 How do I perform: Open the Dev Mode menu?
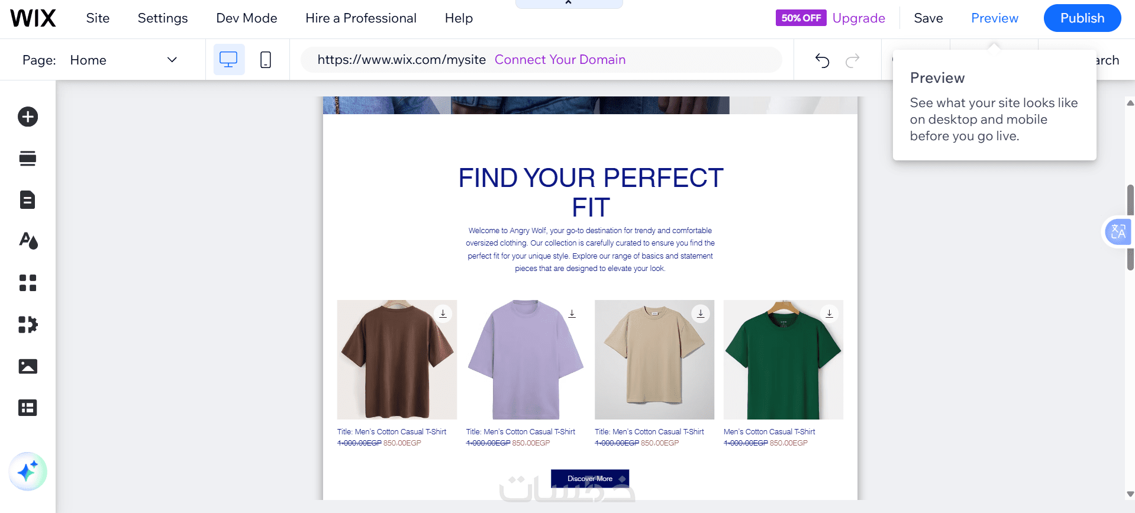click(247, 18)
